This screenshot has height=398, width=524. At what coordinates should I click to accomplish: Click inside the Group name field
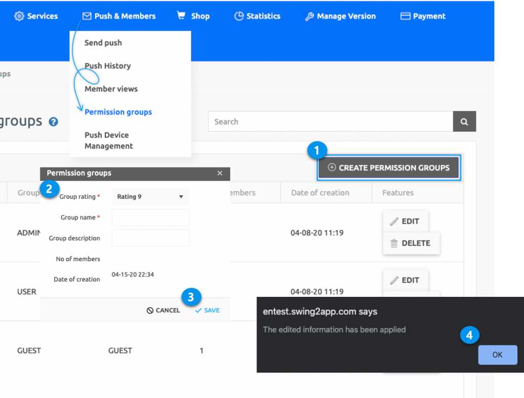point(150,217)
